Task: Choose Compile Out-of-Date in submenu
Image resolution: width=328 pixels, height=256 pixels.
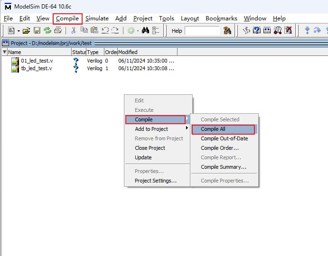Action: click(224, 138)
